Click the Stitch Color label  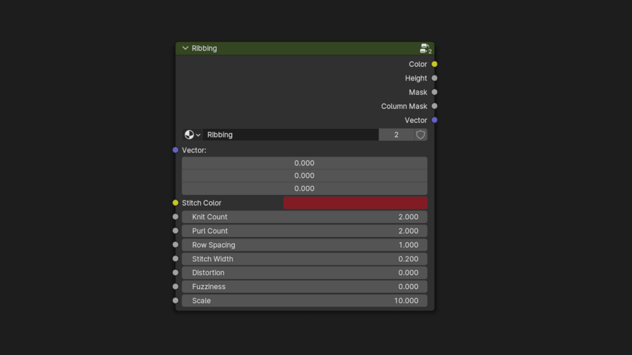(201, 203)
